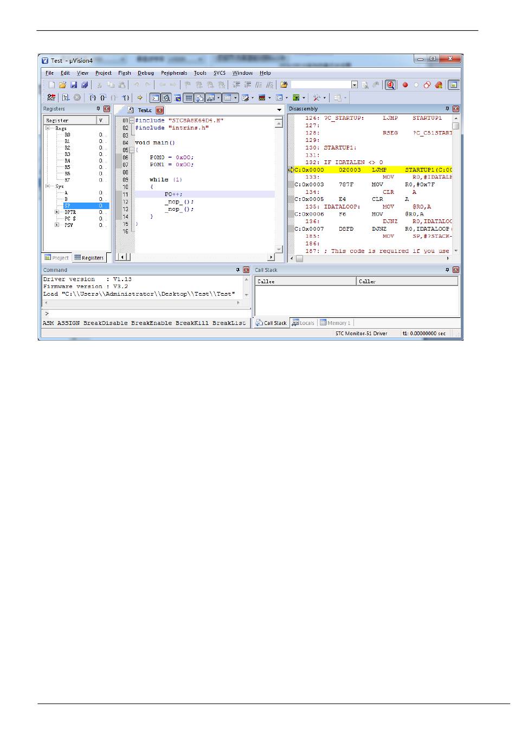
Task: Click the Show Next Statement arrow
Action: (139, 97)
